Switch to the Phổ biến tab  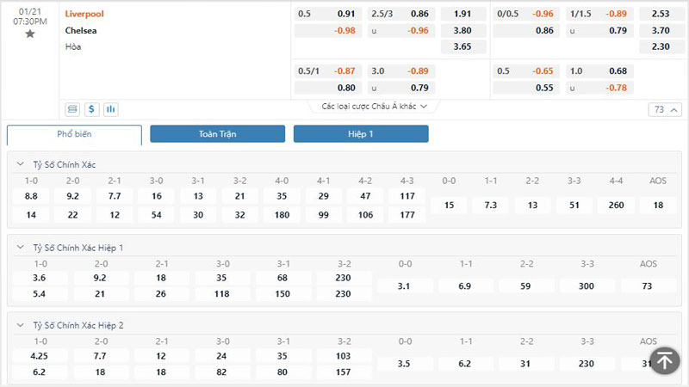click(74, 134)
